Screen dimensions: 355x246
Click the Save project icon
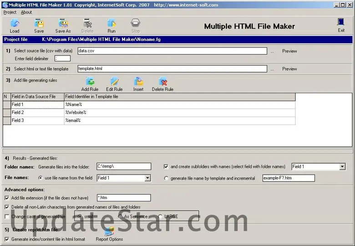[39, 23]
